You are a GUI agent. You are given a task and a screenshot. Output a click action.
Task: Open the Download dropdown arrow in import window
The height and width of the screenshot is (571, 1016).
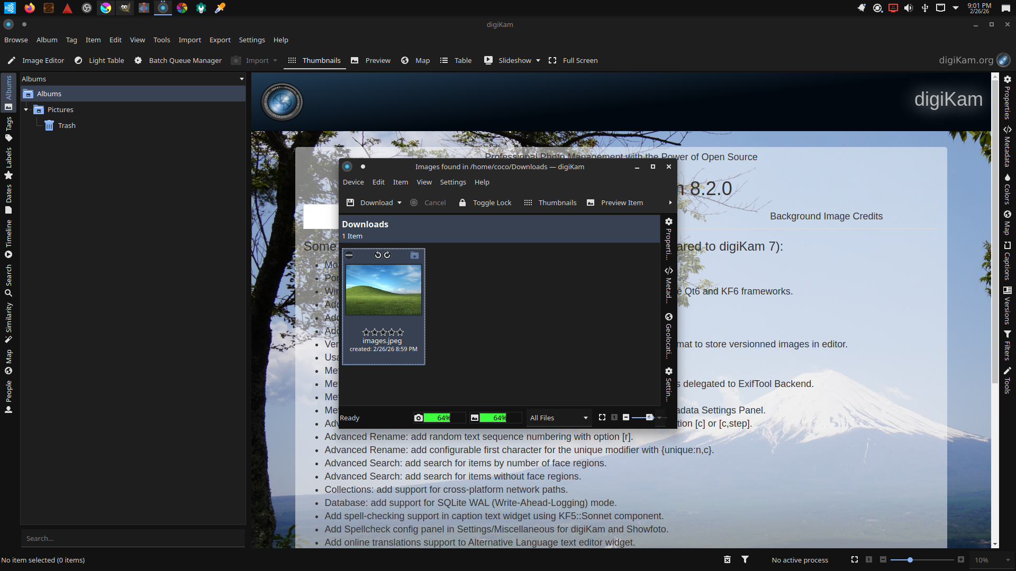click(x=400, y=203)
